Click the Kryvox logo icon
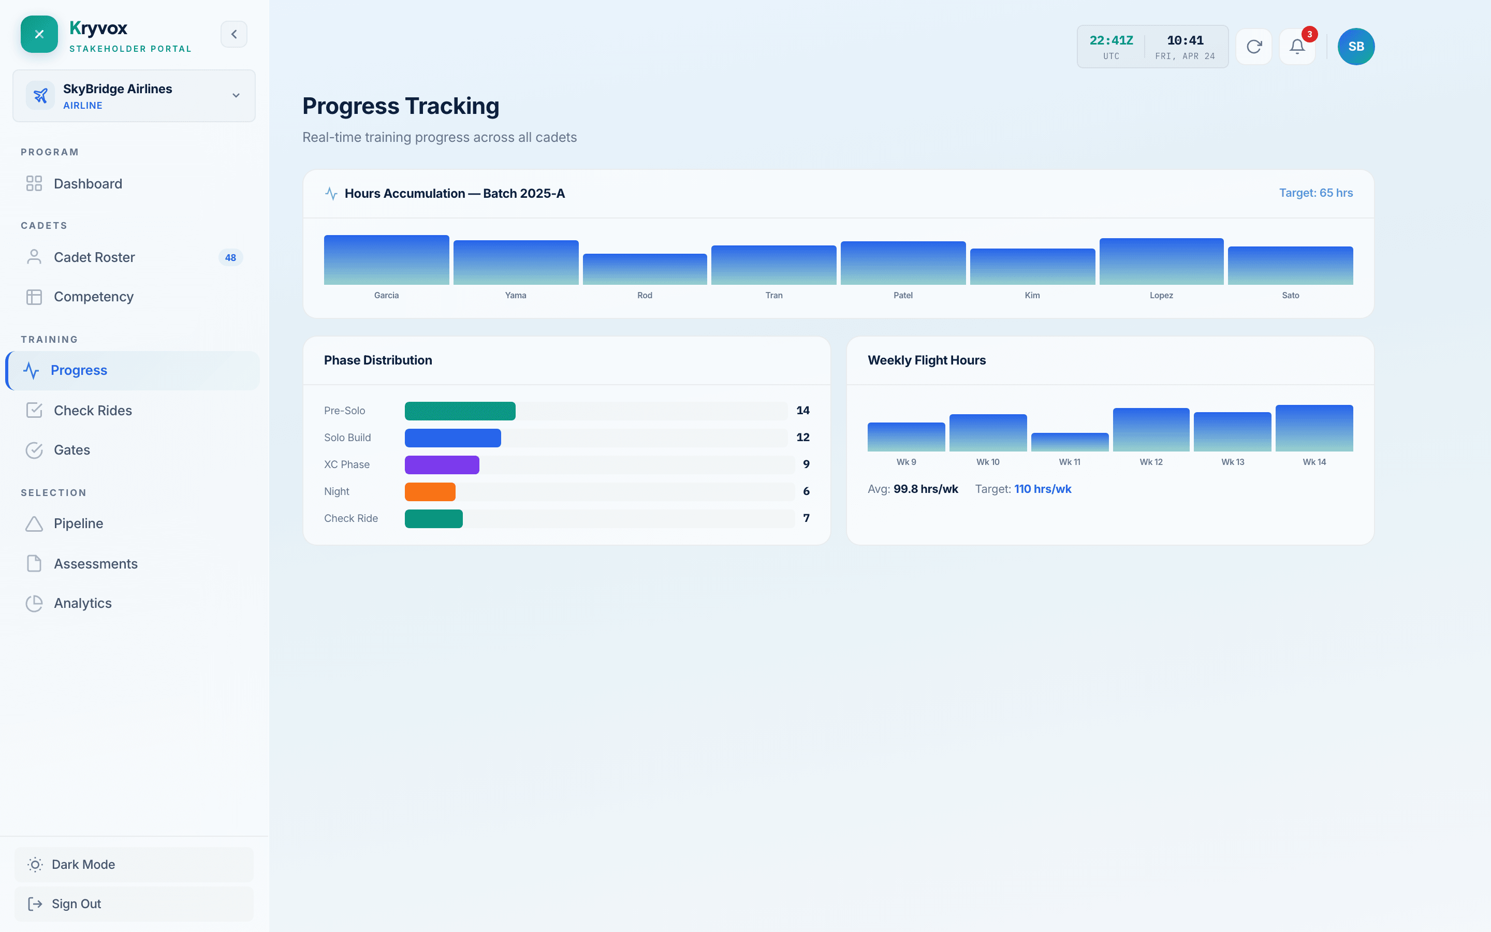Screen dimensions: 1491x932 coord(39,35)
